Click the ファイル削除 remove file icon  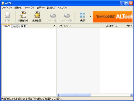click(67, 16)
